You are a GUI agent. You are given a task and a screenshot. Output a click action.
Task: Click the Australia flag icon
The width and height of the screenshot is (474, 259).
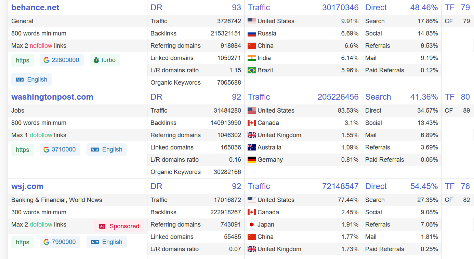(x=252, y=147)
